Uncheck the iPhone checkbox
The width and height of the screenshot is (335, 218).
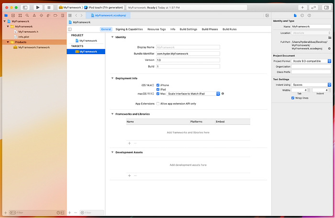(x=158, y=85)
